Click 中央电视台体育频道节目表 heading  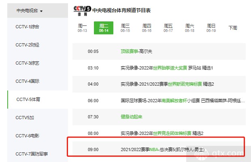pyautogui.click(x=121, y=11)
